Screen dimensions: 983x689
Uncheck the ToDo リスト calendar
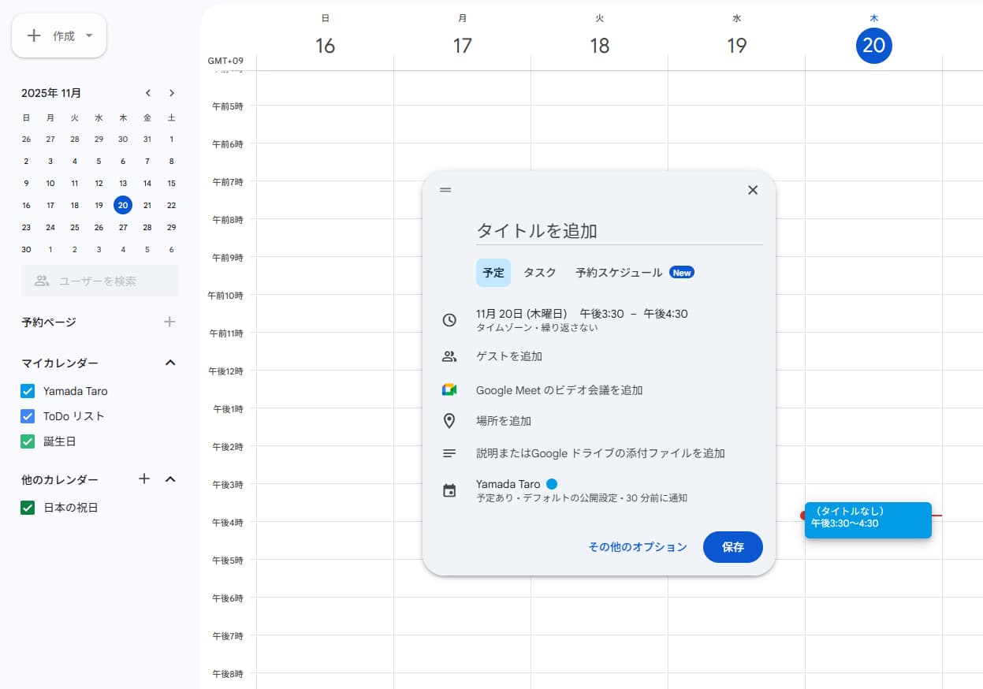point(28,415)
